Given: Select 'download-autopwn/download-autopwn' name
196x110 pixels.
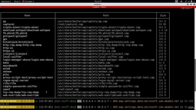Looking at the screenshot, I should pos(27,30).
